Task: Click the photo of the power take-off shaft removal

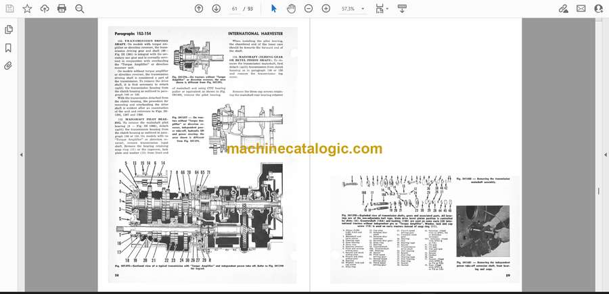Action: (x=482, y=231)
